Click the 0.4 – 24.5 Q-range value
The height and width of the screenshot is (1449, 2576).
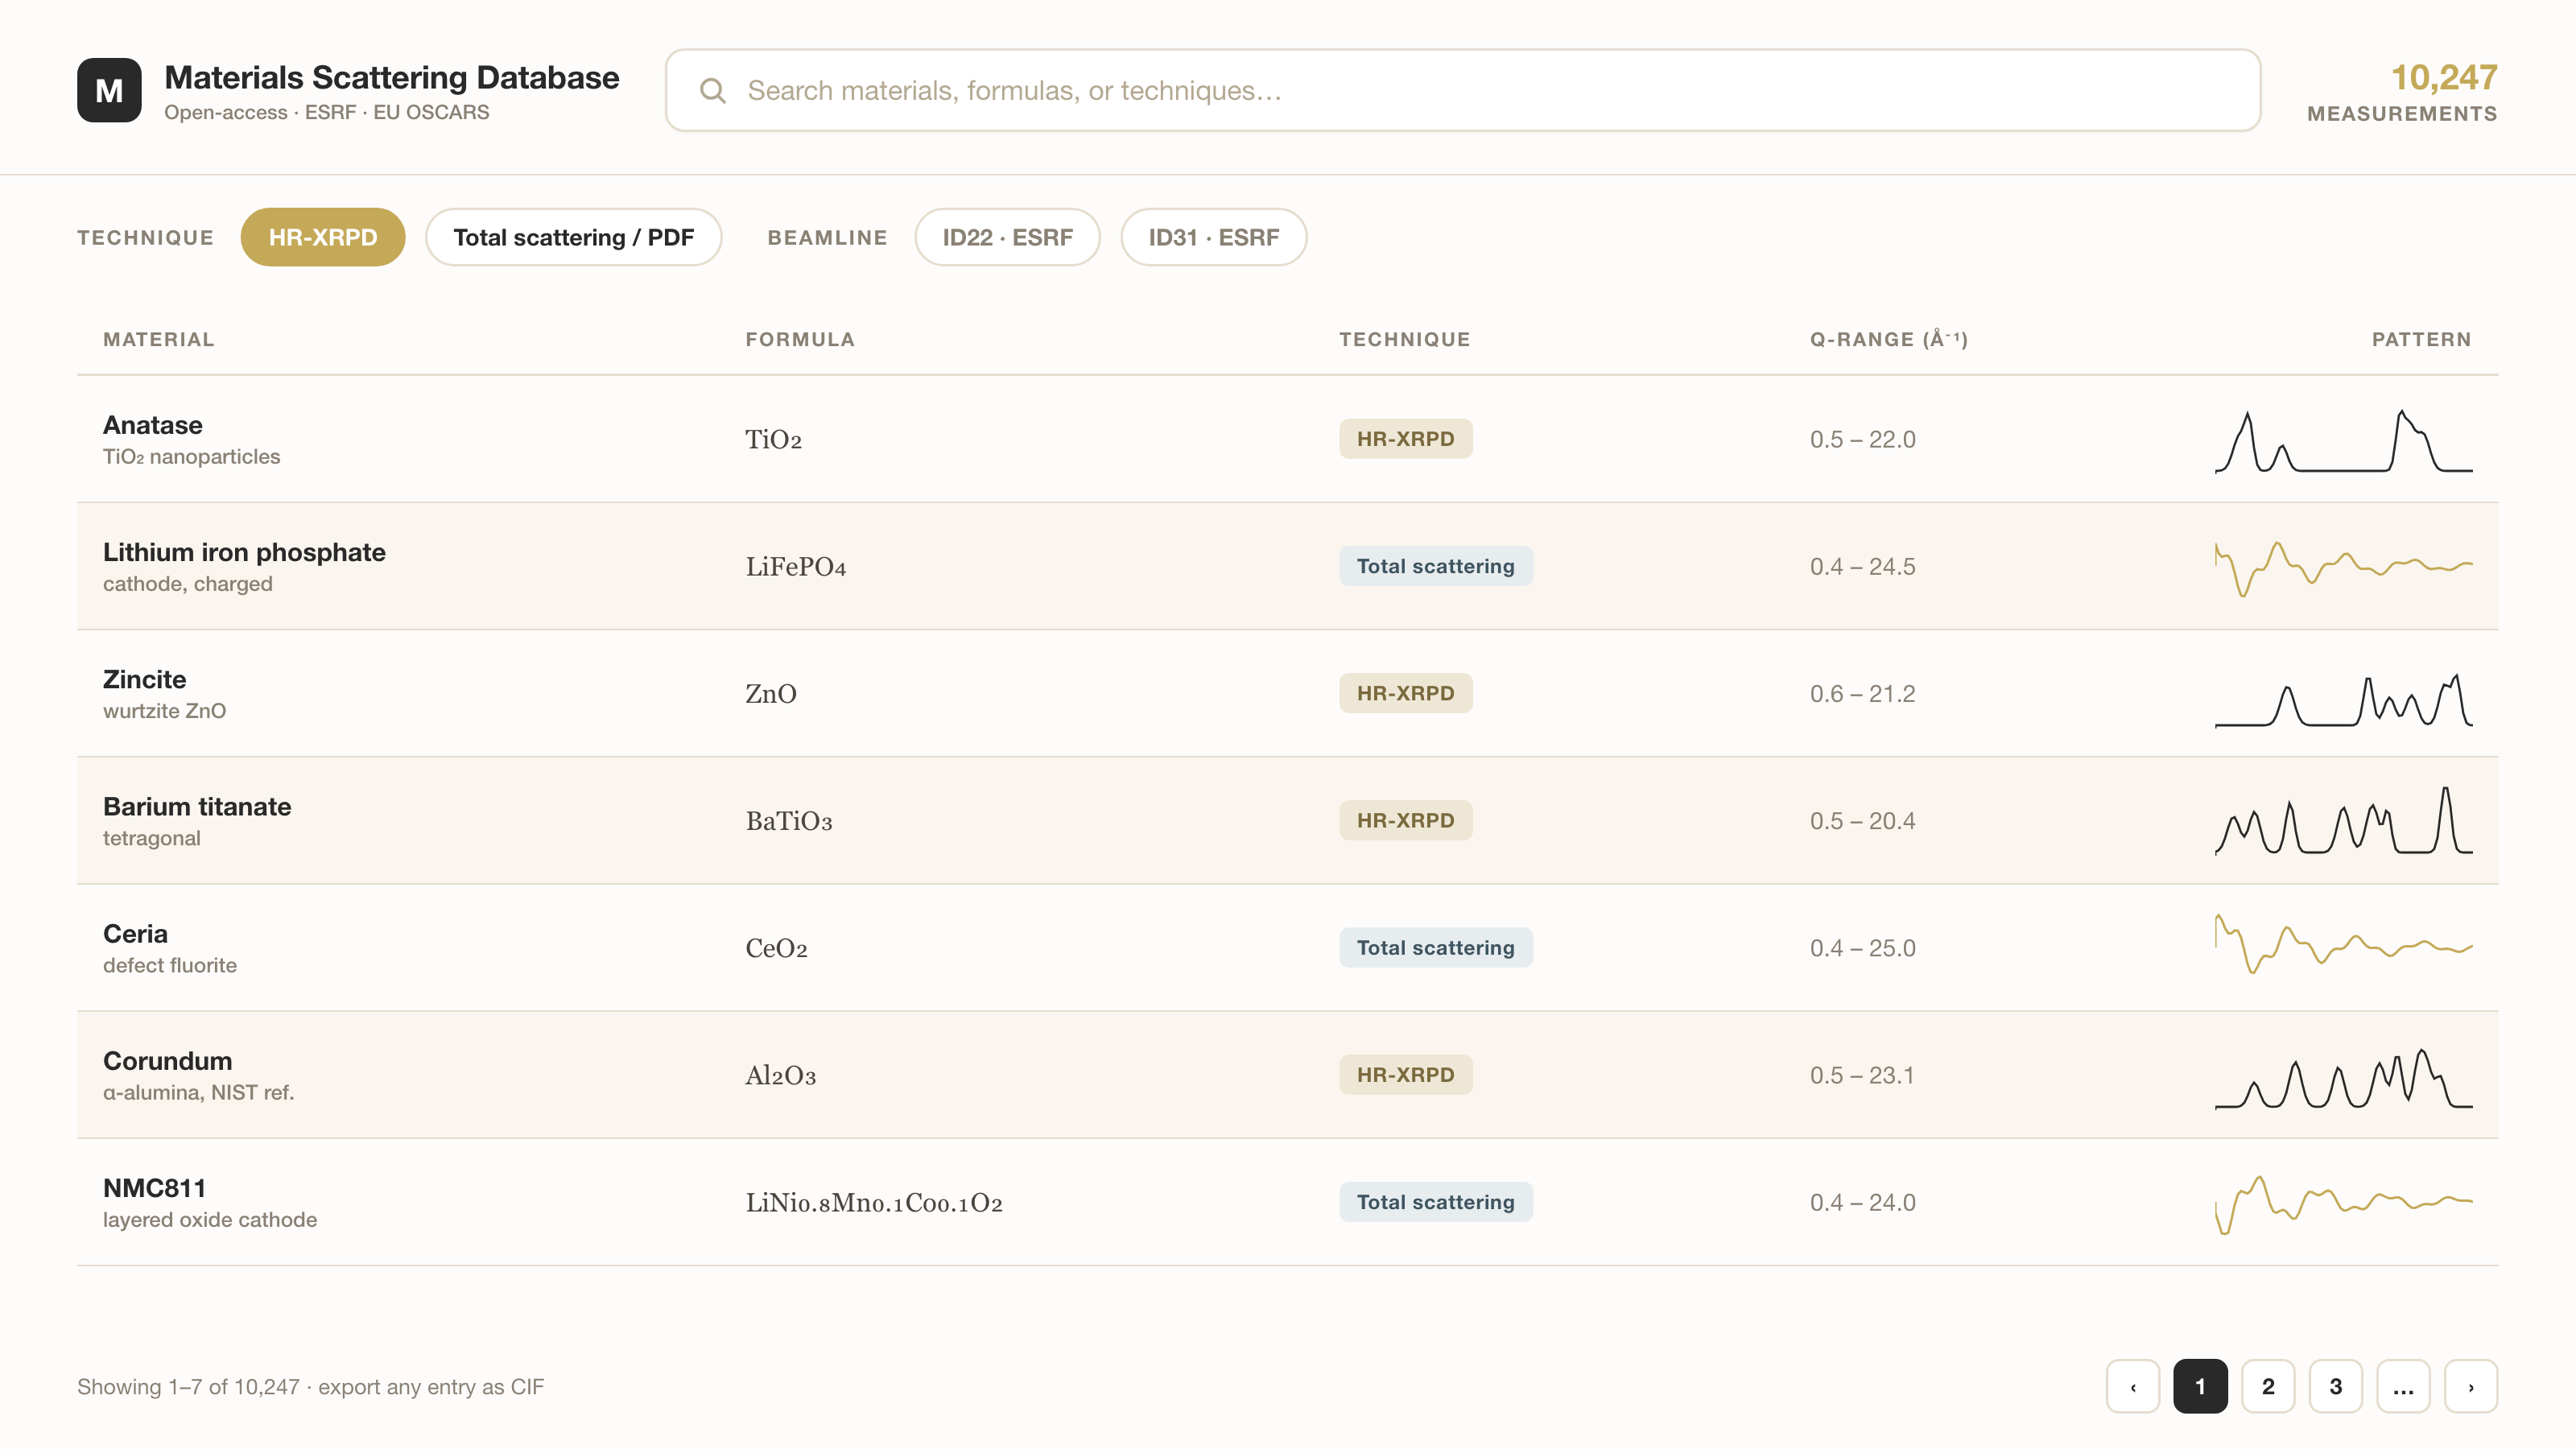point(1862,566)
